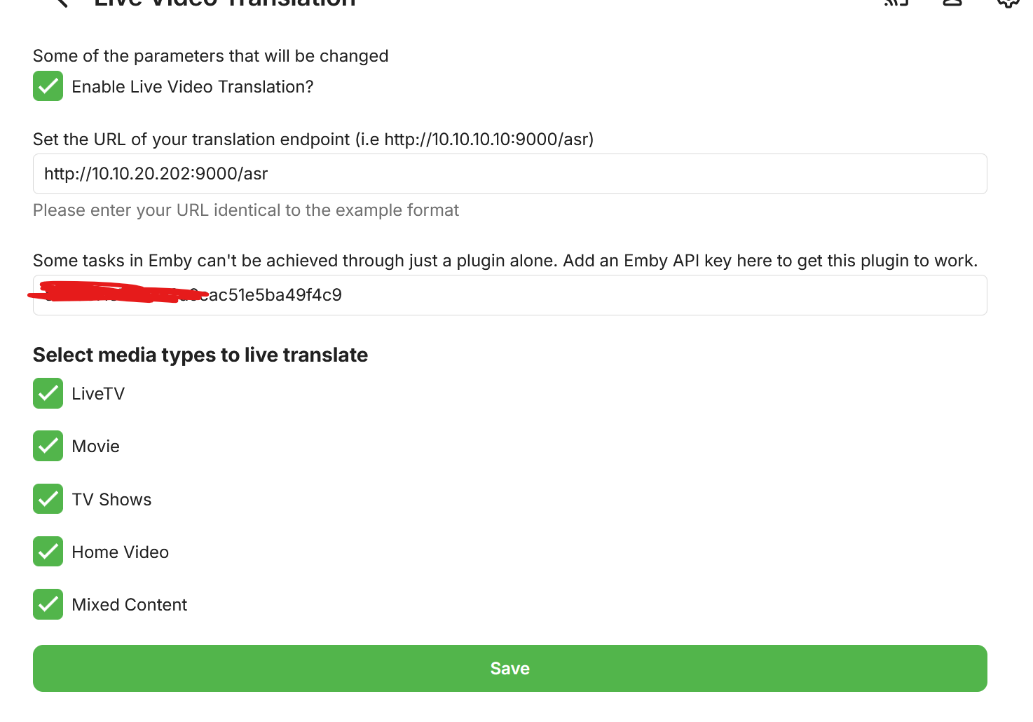Go back using the header arrow
The width and height of the screenshot is (1033, 722).
click(x=61, y=2)
